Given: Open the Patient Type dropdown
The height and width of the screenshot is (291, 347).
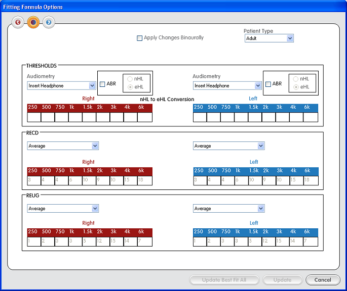Looking at the screenshot, I should [269, 38].
